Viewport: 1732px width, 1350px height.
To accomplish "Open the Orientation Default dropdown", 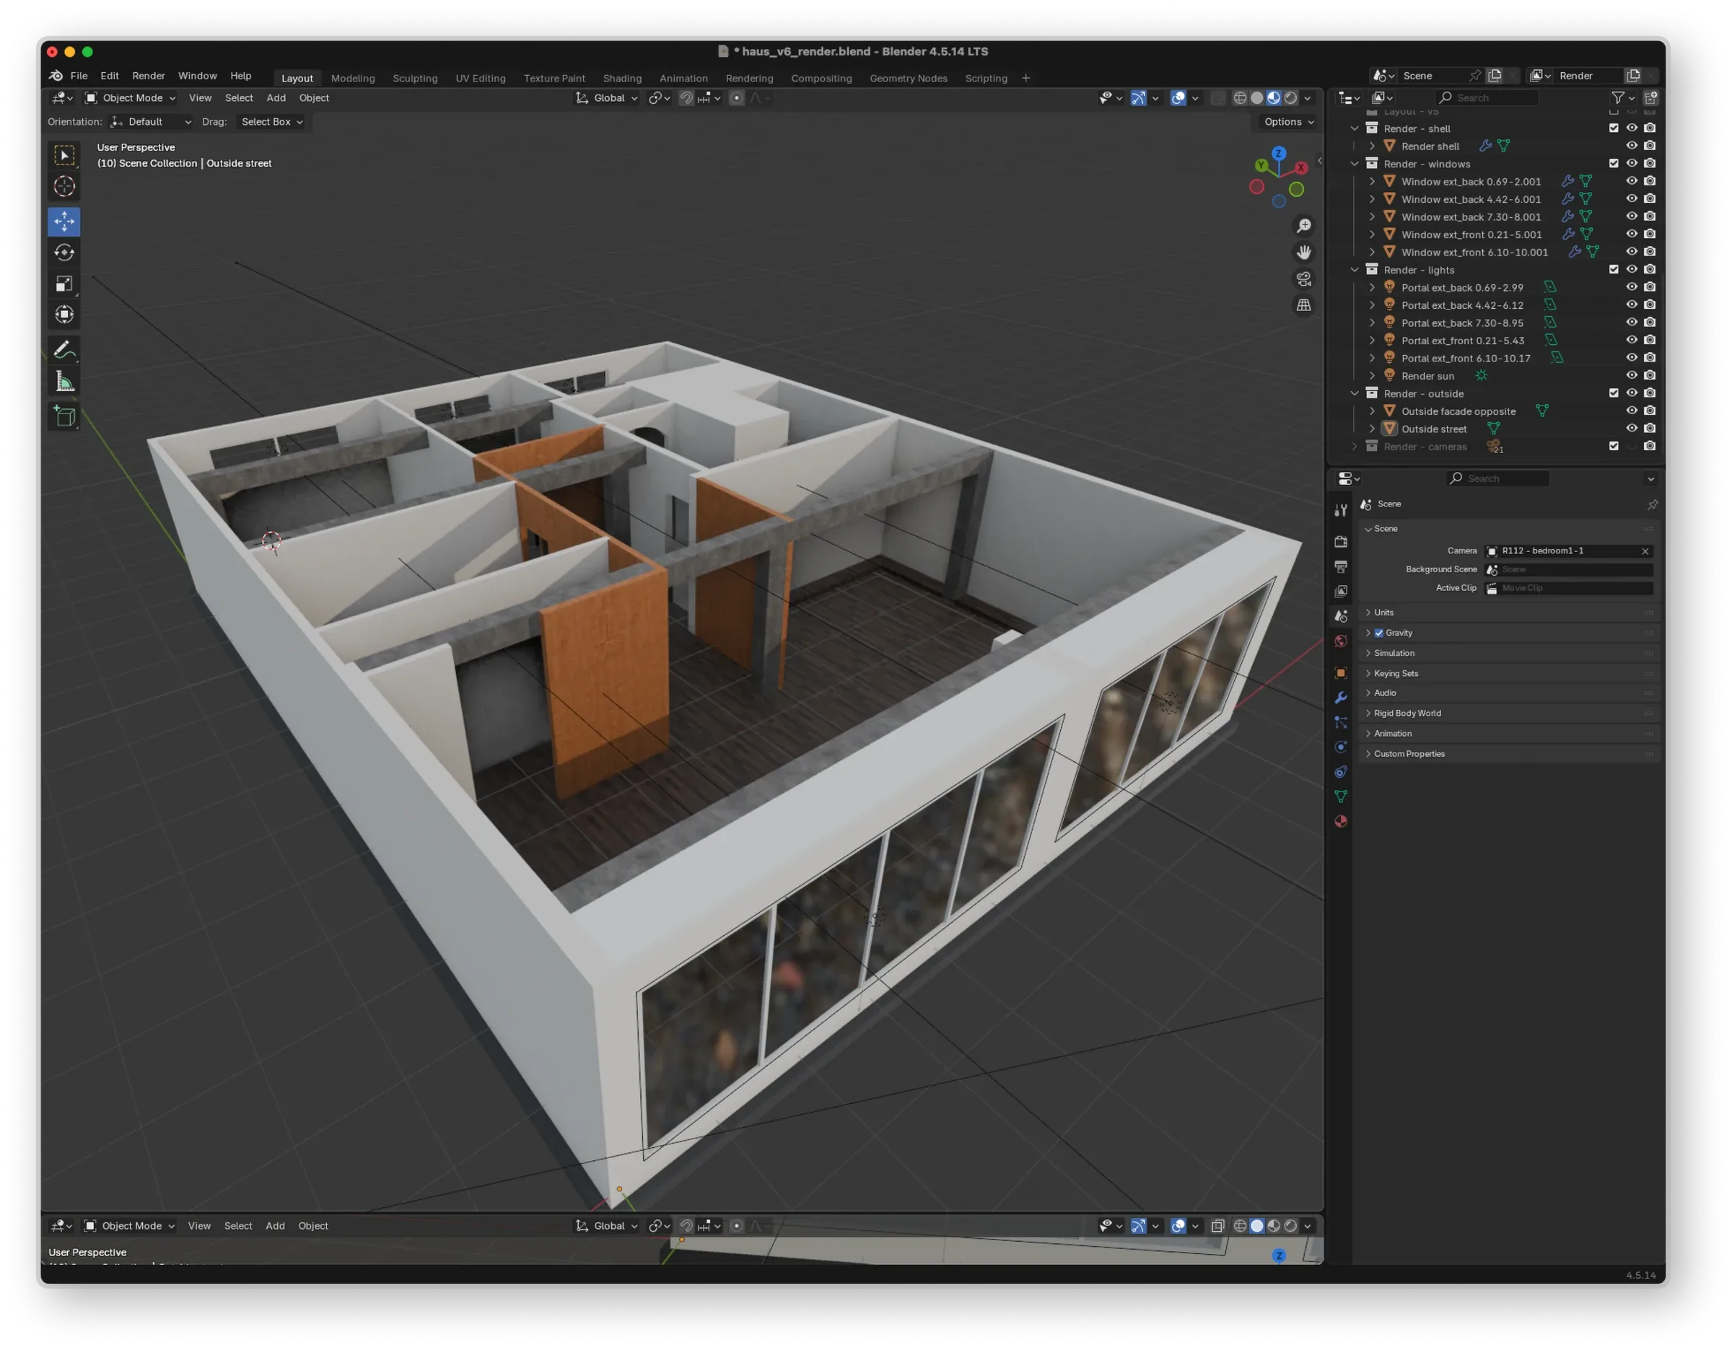I will click(151, 121).
